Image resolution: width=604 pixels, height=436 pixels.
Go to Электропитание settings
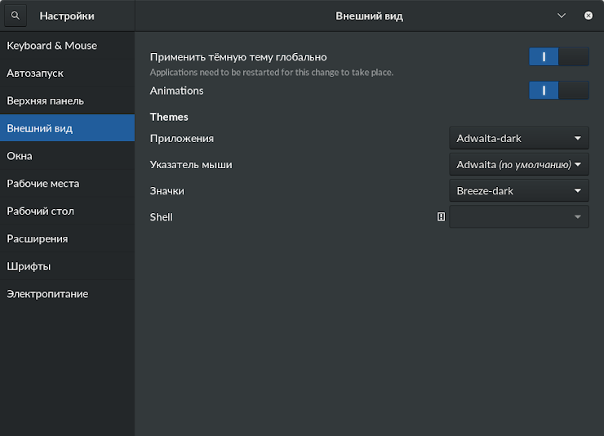pyautogui.click(x=47, y=294)
